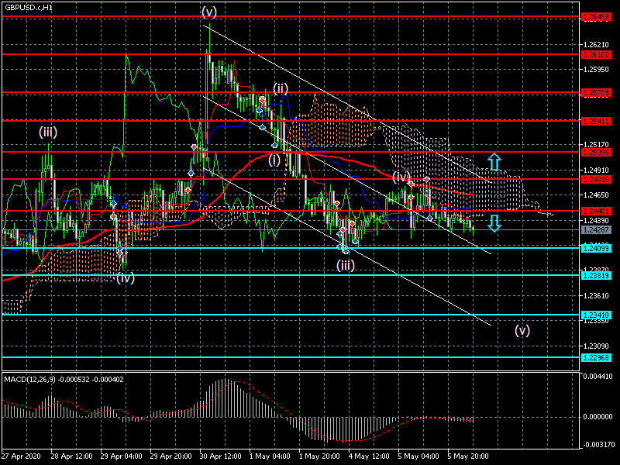The image size is (620, 465).
Task: Click the GBPUSD.c,H1 chart title
Action: (29, 8)
